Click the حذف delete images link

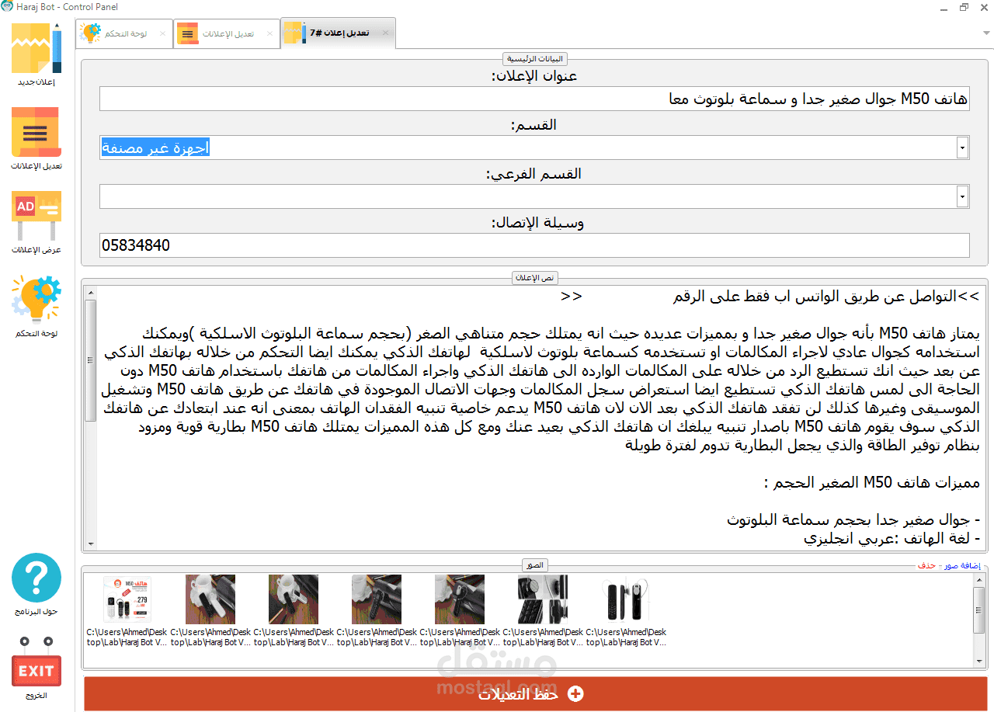pyautogui.click(x=926, y=565)
